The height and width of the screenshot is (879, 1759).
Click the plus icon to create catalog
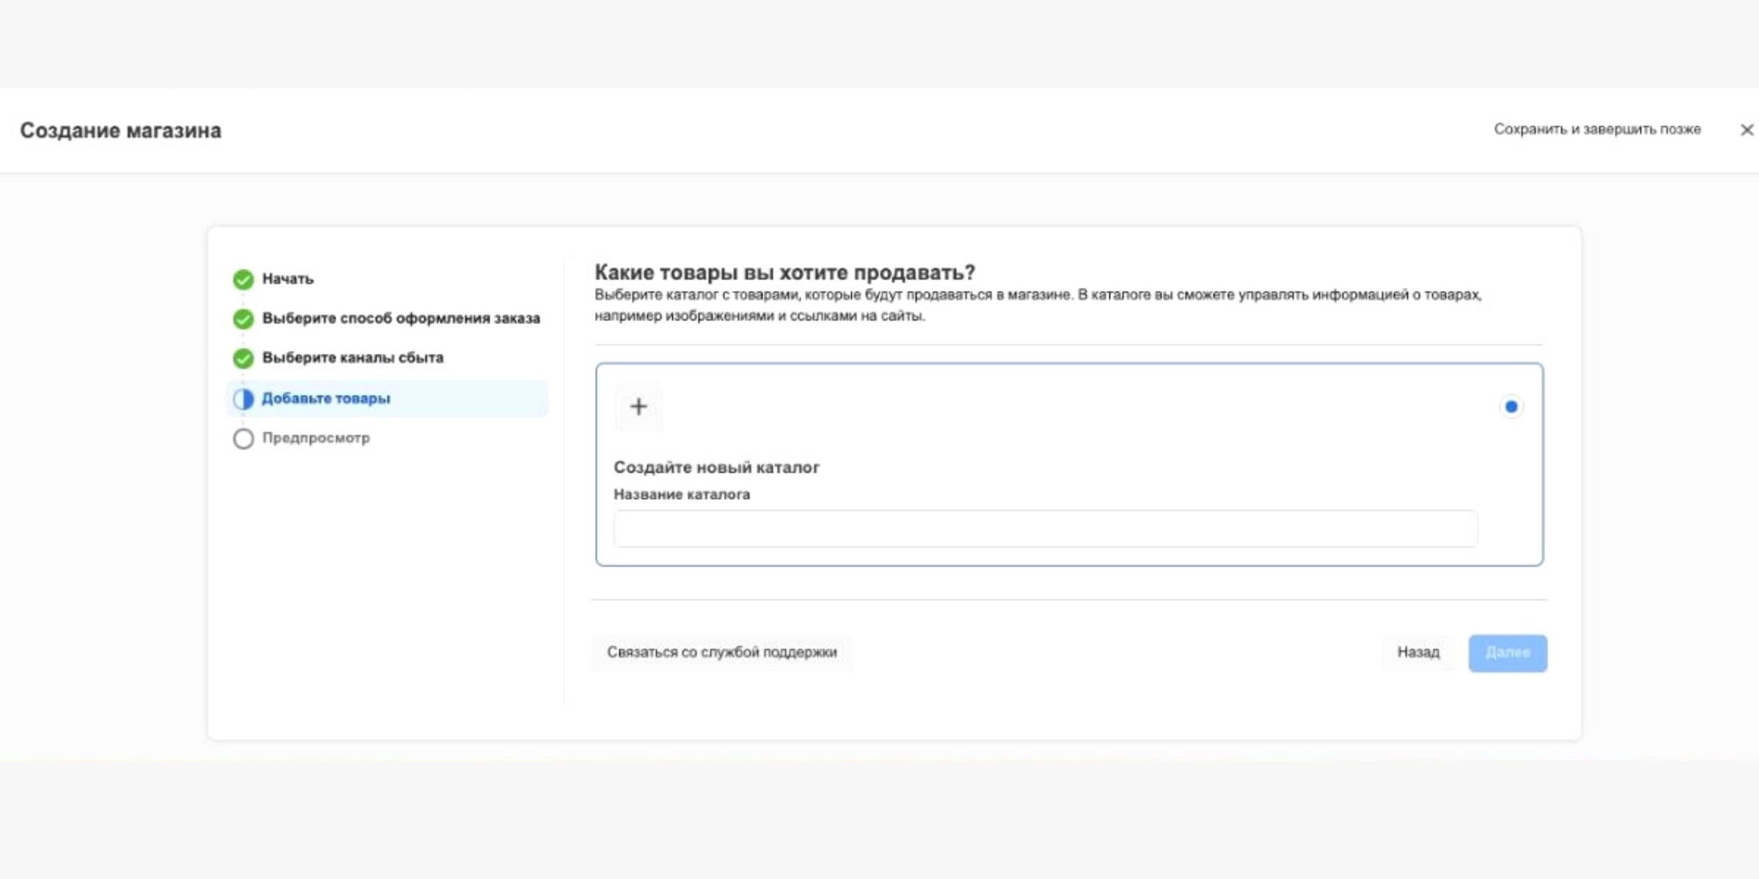tap(638, 407)
